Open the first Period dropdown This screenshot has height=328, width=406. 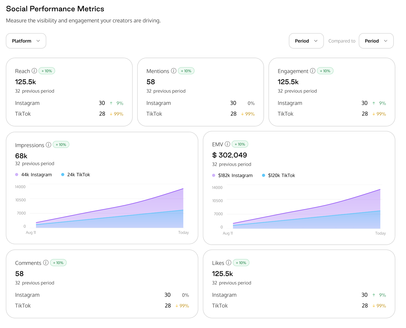(x=306, y=41)
